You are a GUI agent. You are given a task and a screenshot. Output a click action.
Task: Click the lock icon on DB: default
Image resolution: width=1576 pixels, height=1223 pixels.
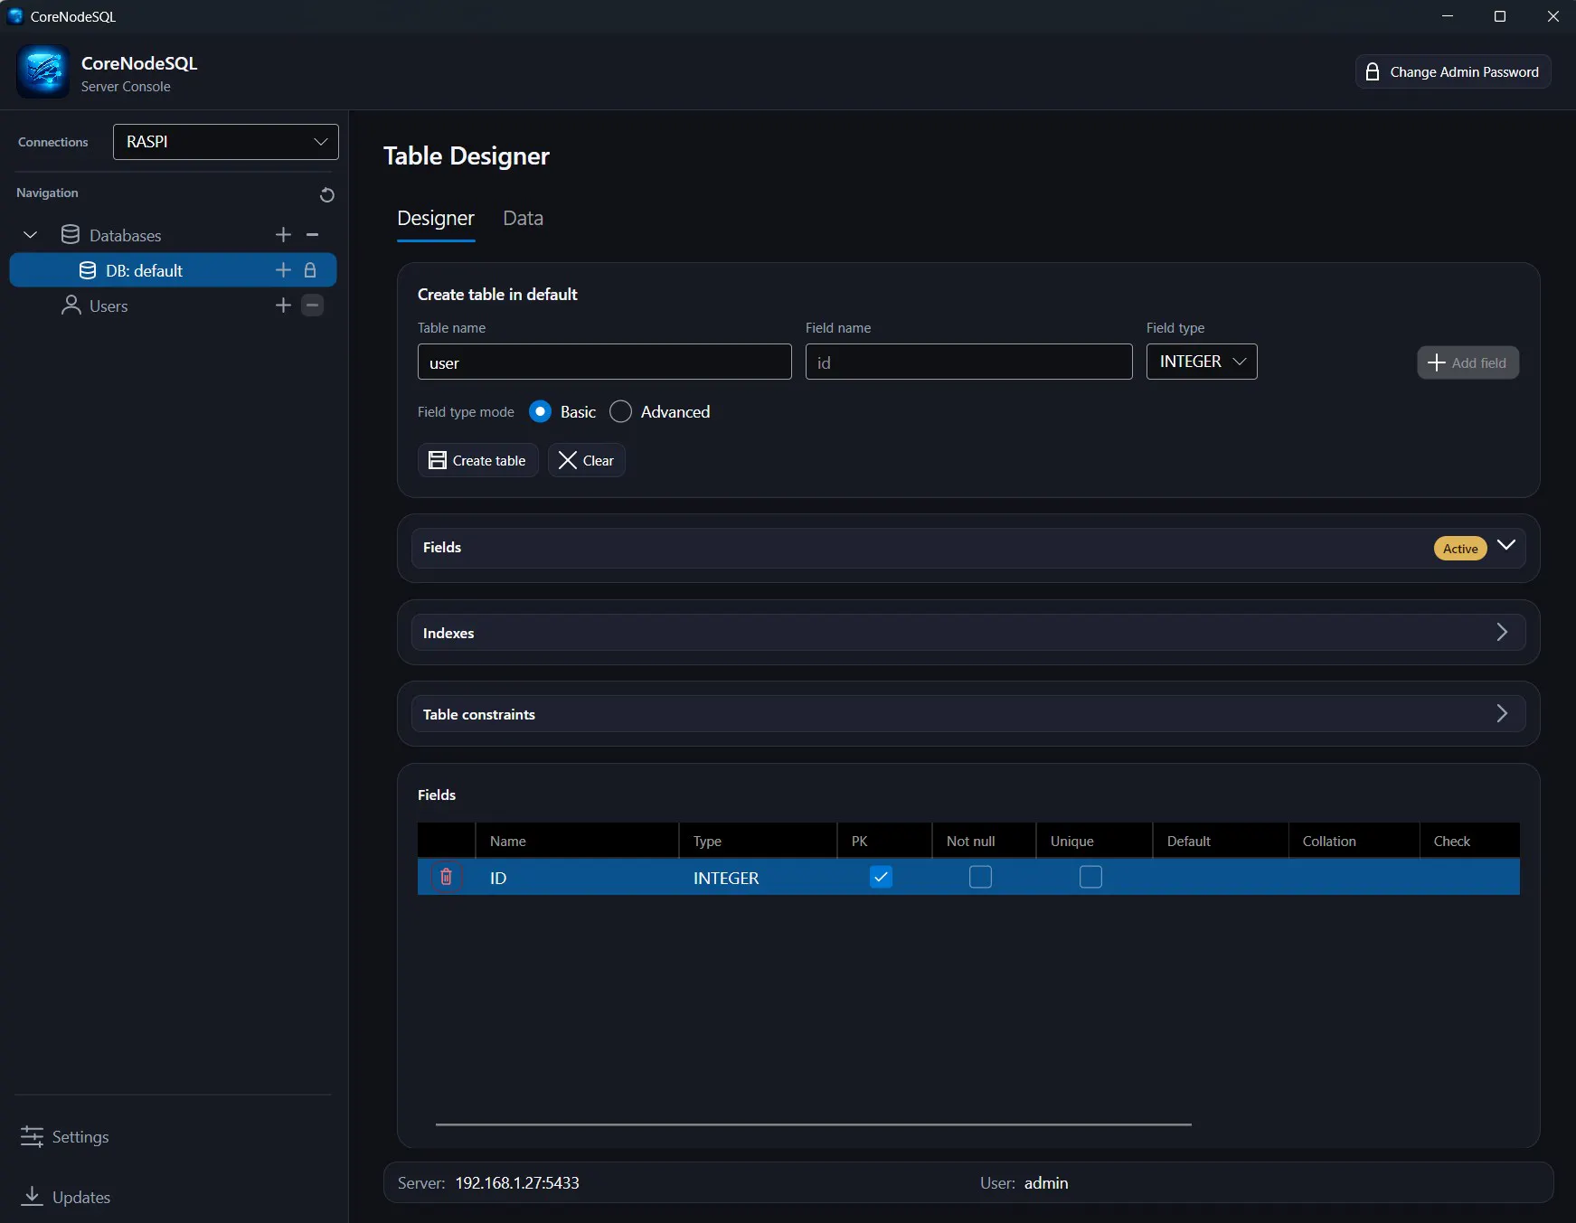[x=310, y=270]
